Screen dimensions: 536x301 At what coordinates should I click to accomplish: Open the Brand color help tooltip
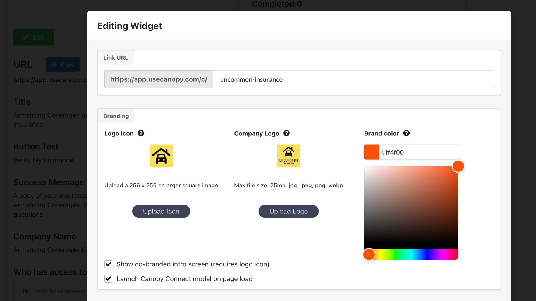coord(406,133)
